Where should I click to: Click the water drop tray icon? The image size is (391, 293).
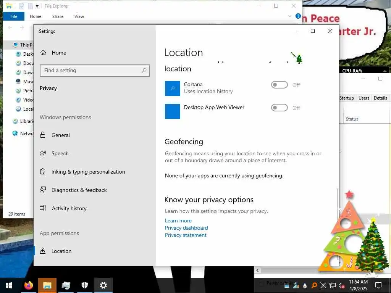click(305, 285)
